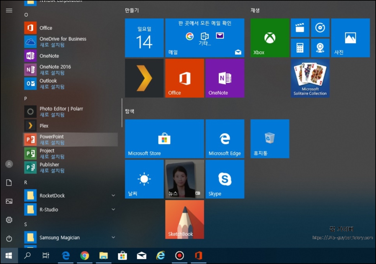Open the Recycle Bin (휴지통) tile
Screen dimensions: 376x264
click(x=270, y=138)
